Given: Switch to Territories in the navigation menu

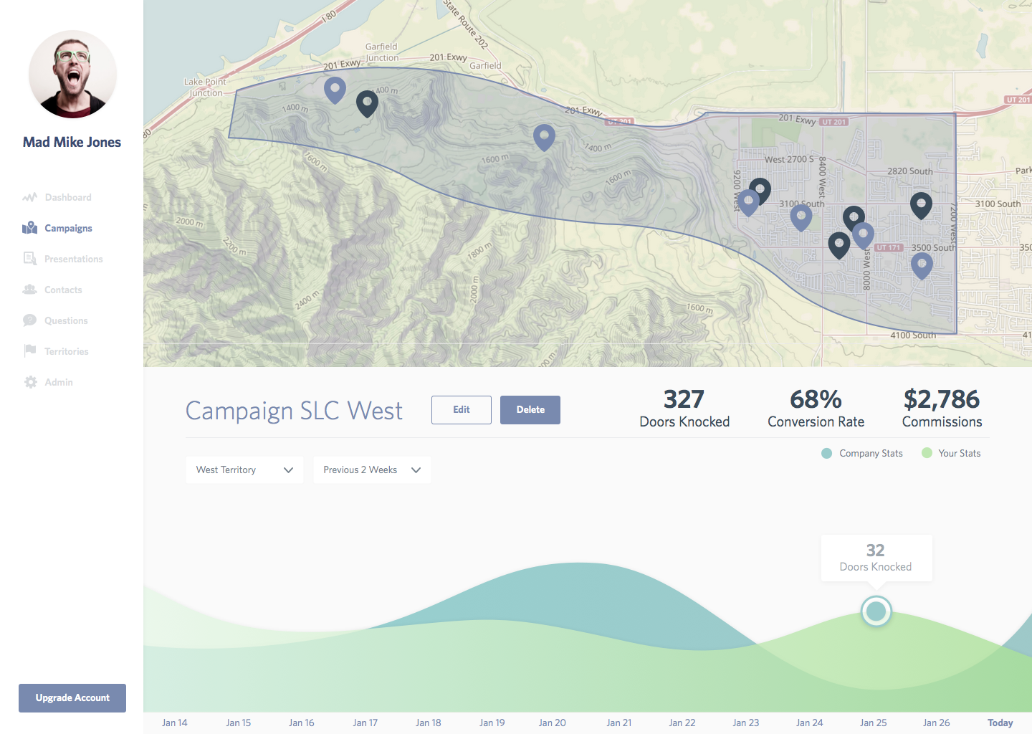Looking at the screenshot, I should (x=65, y=351).
